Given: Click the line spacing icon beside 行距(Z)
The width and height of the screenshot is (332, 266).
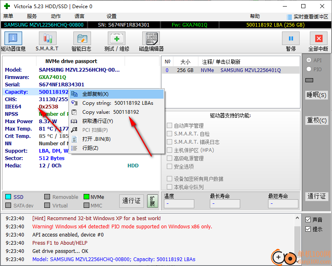Looking at the screenshot, I should 74,148.
